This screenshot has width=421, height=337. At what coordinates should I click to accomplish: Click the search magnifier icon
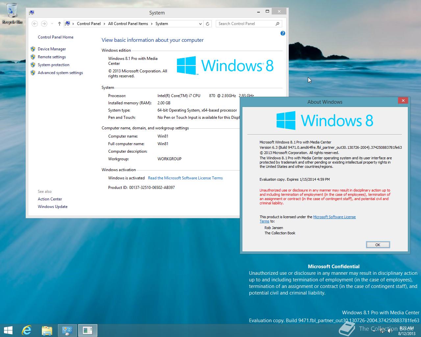coord(277,24)
